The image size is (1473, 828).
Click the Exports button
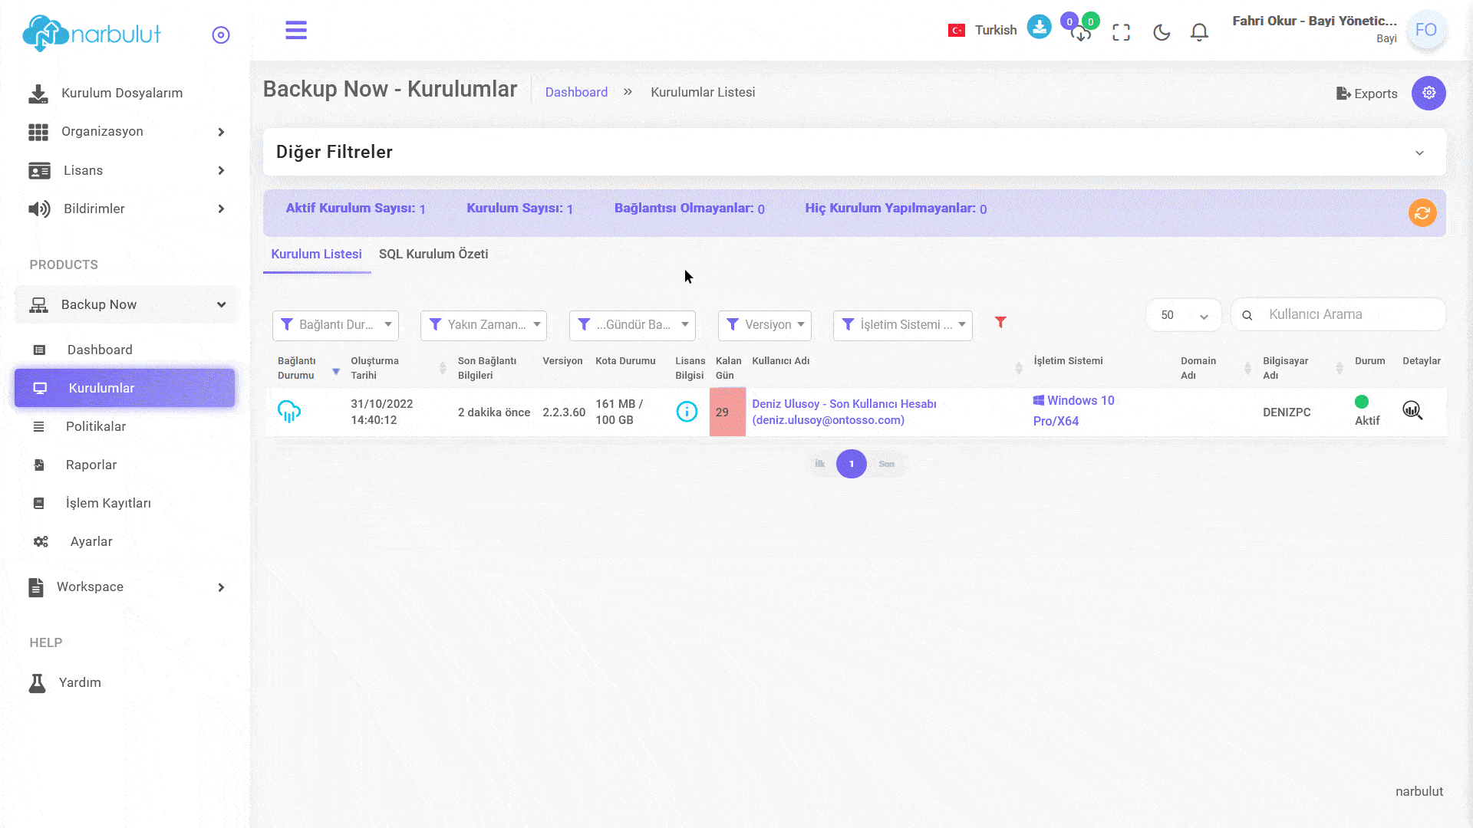tap(1366, 94)
